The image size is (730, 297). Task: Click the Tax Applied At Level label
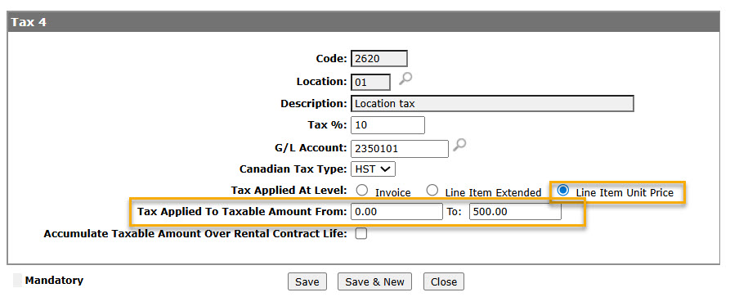click(x=289, y=191)
